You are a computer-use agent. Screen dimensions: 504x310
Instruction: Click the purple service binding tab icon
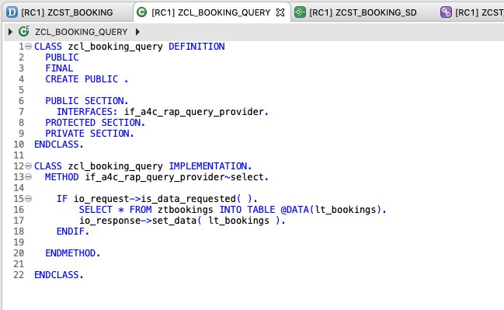point(446,12)
